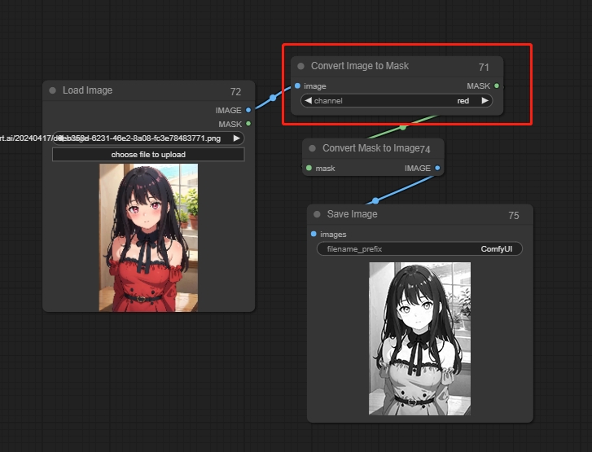
Task: Click the Convert Mask to Image node title
Action: (371, 148)
